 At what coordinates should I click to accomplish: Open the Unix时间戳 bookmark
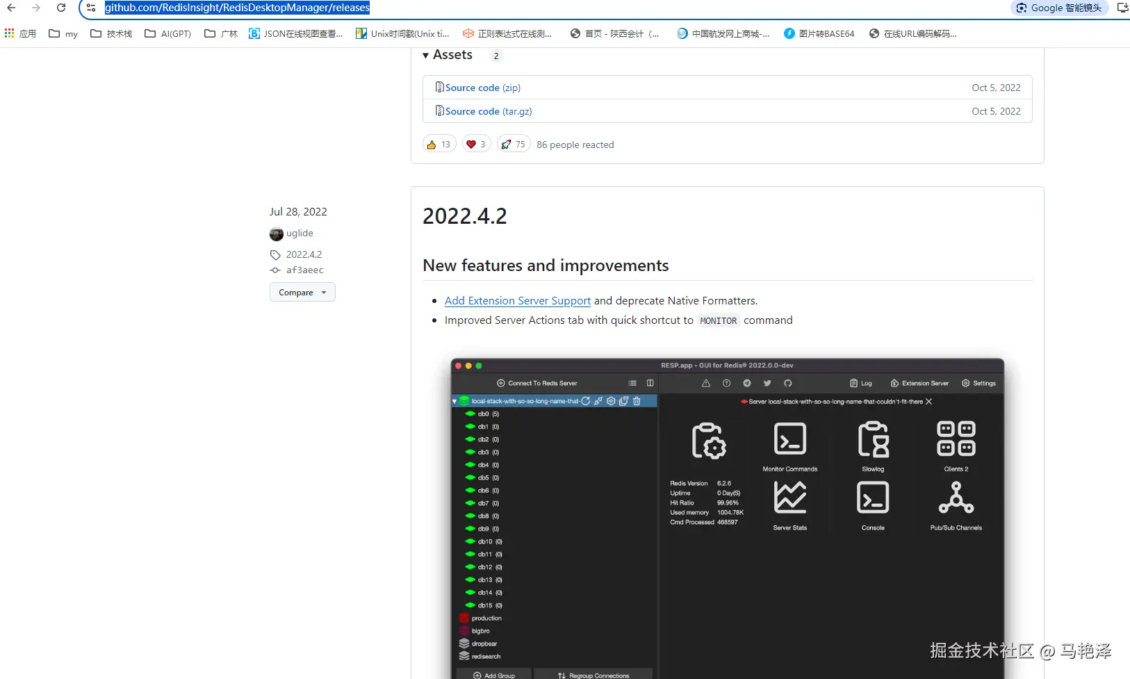pos(402,33)
